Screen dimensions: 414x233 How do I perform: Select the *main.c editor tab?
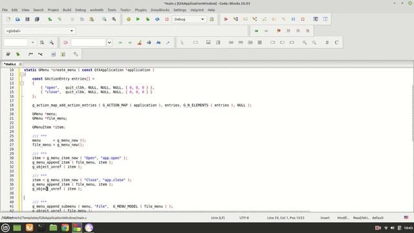[10, 64]
